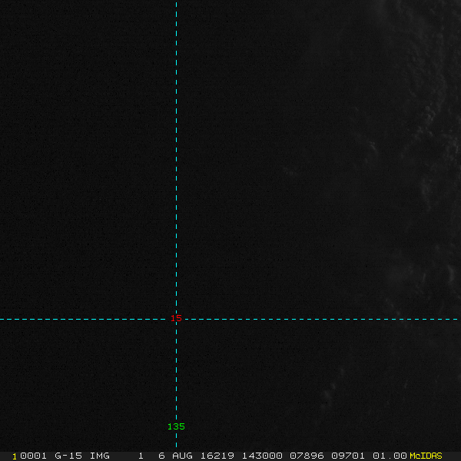Click the 07896 line coordinate value
This screenshot has height=461, width=461.
click(x=304, y=456)
